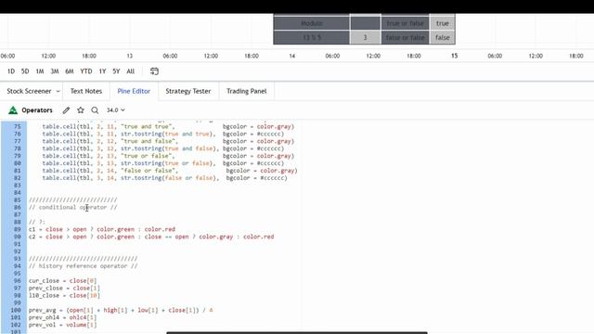Click the green Operators script logo icon
This screenshot has width=594, height=334.
click(13, 110)
